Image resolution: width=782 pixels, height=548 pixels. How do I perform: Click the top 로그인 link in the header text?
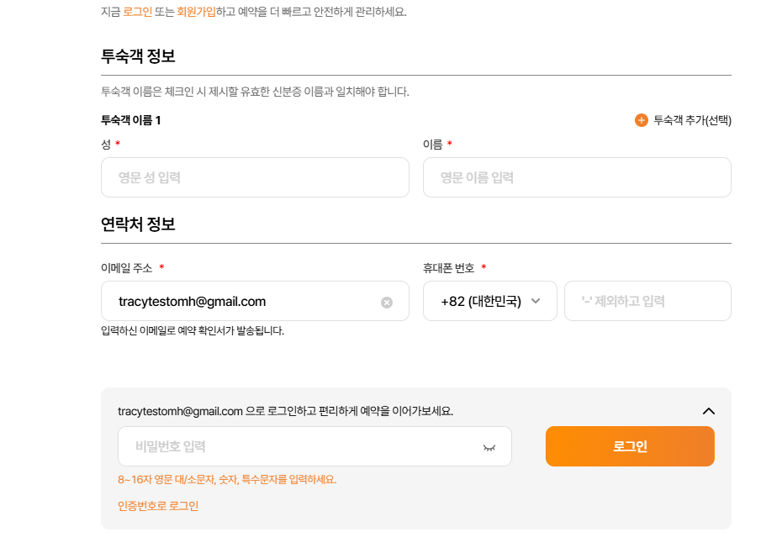click(x=137, y=12)
